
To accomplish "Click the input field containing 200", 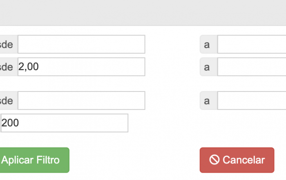I will click(64, 123).
